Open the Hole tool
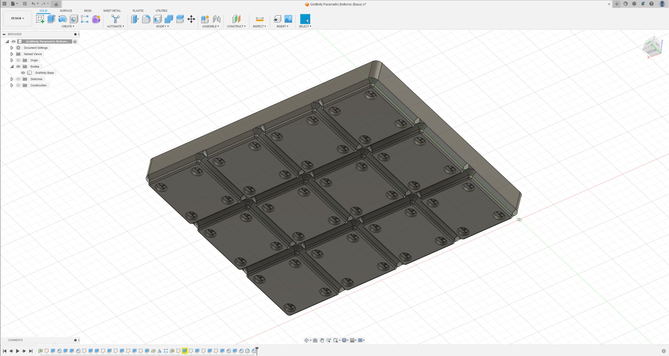The height and width of the screenshot is (356, 669). [74, 19]
